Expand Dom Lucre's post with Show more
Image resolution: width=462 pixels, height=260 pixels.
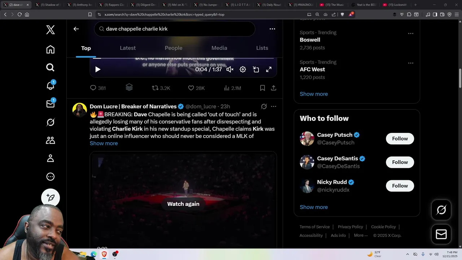tap(104, 143)
